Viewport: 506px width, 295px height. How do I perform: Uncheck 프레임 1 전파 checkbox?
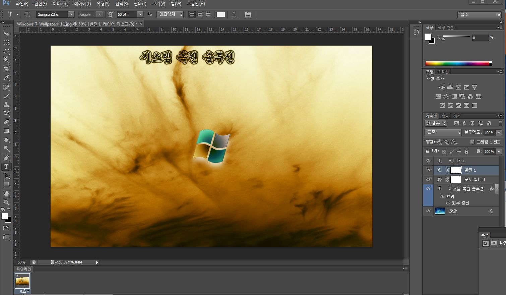(472, 142)
